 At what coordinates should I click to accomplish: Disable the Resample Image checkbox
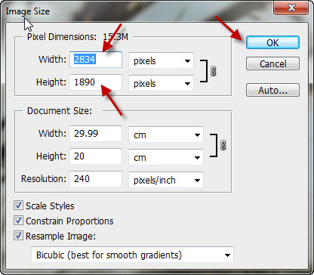pyautogui.click(x=18, y=236)
